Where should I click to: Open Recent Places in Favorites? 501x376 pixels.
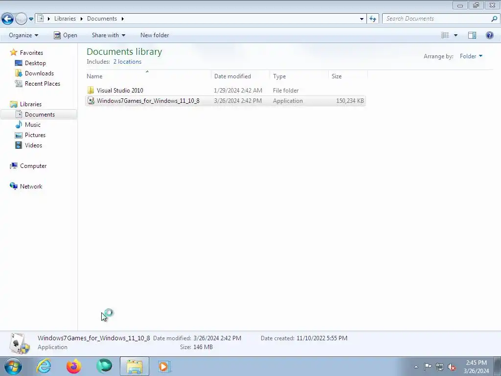[43, 83]
